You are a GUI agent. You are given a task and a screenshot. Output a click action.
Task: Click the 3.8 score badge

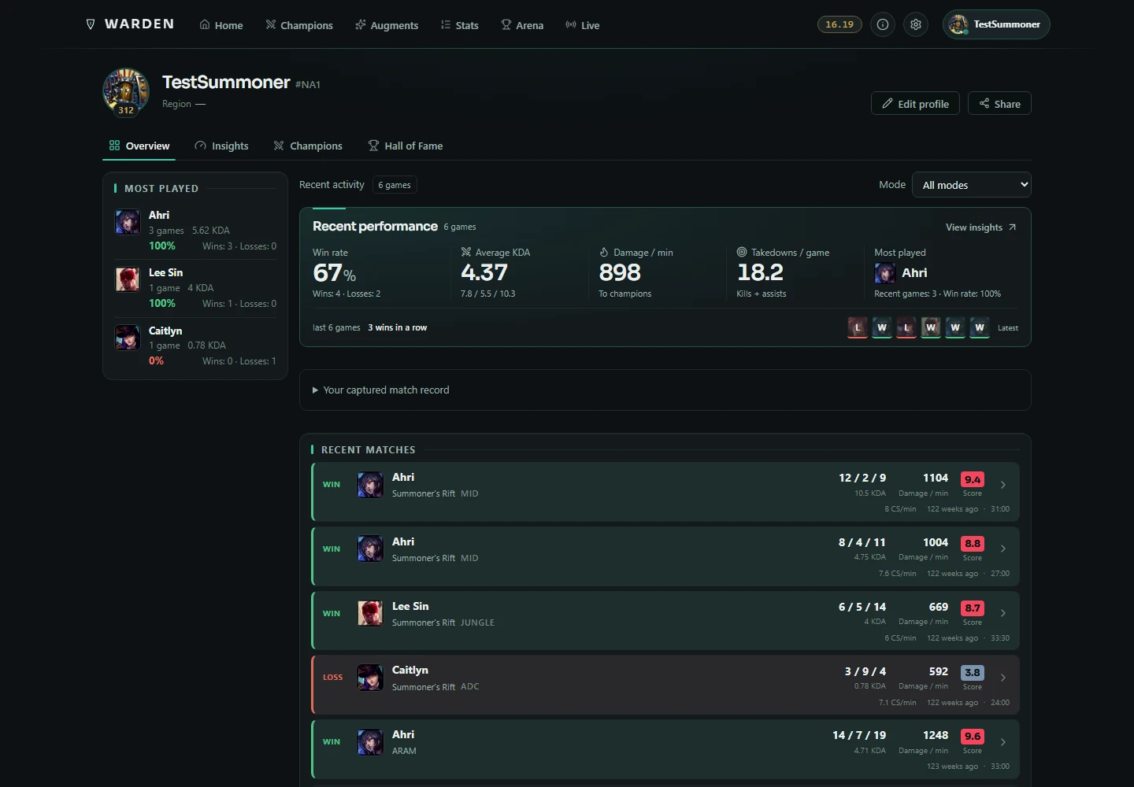point(973,673)
